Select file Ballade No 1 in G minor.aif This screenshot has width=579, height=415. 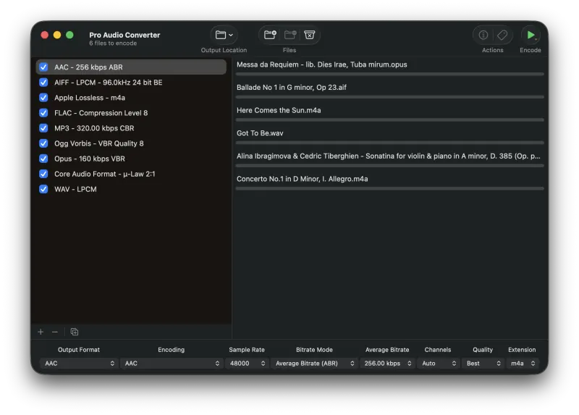tap(389, 90)
